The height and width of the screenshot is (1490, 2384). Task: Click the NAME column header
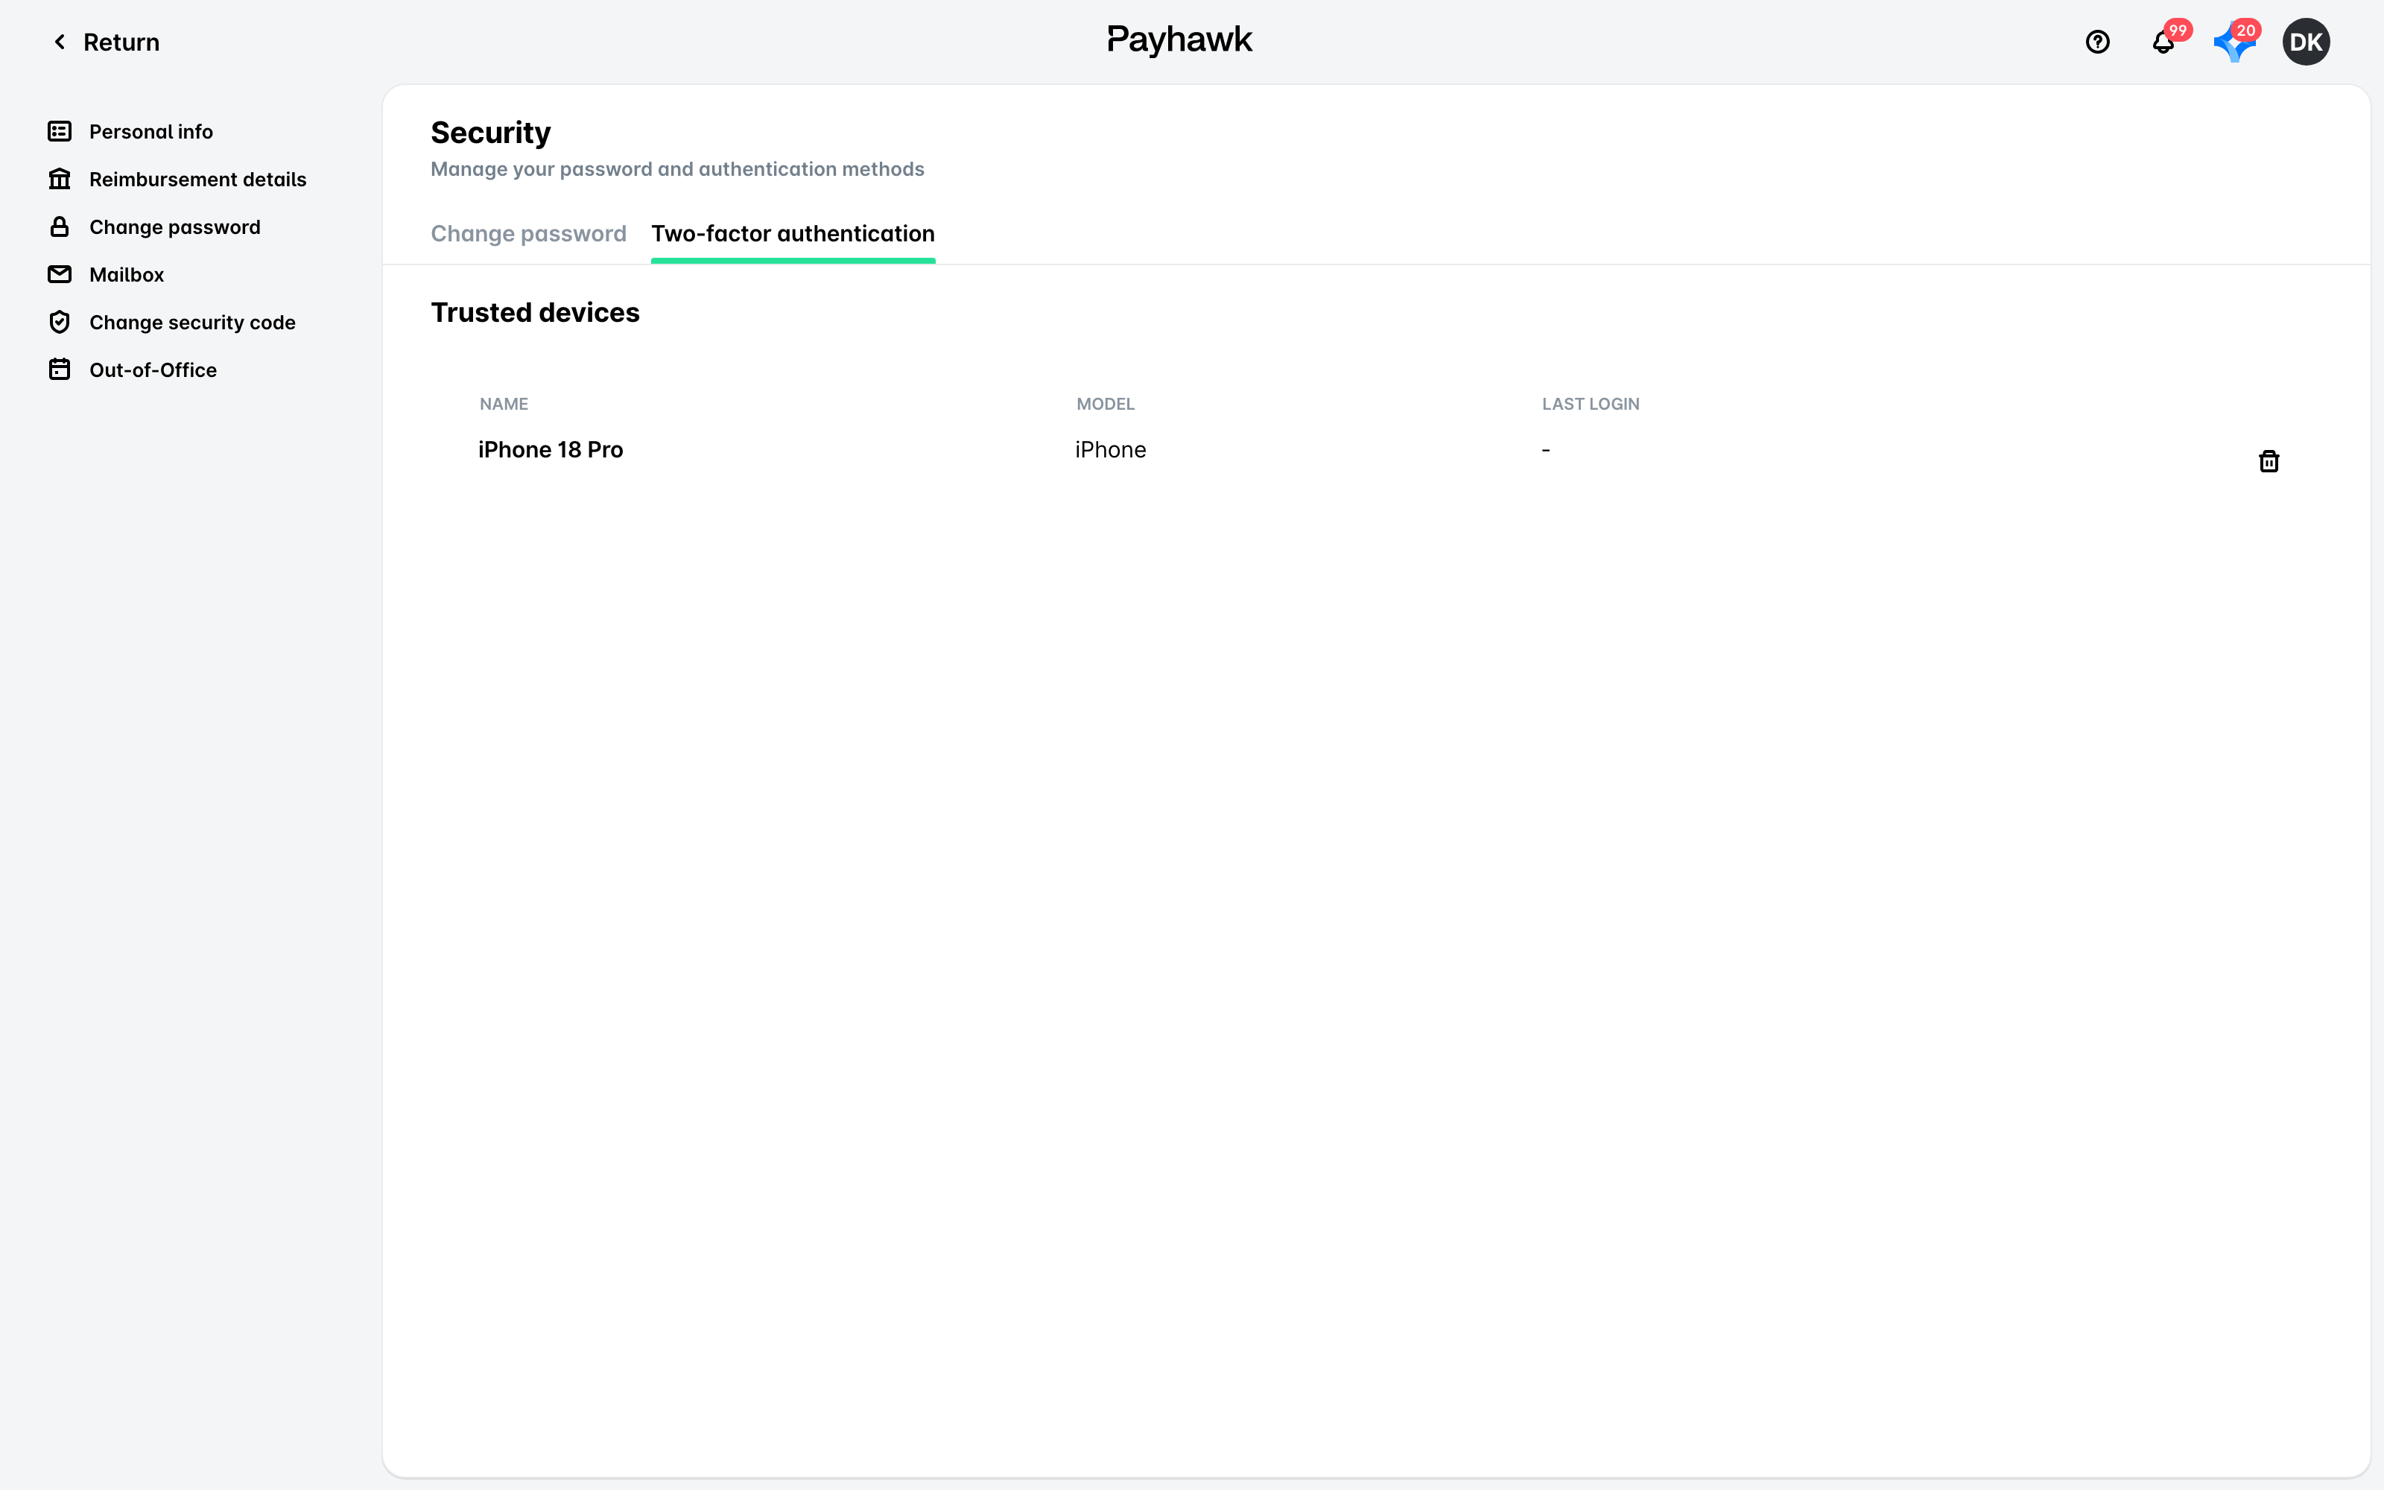504,404
